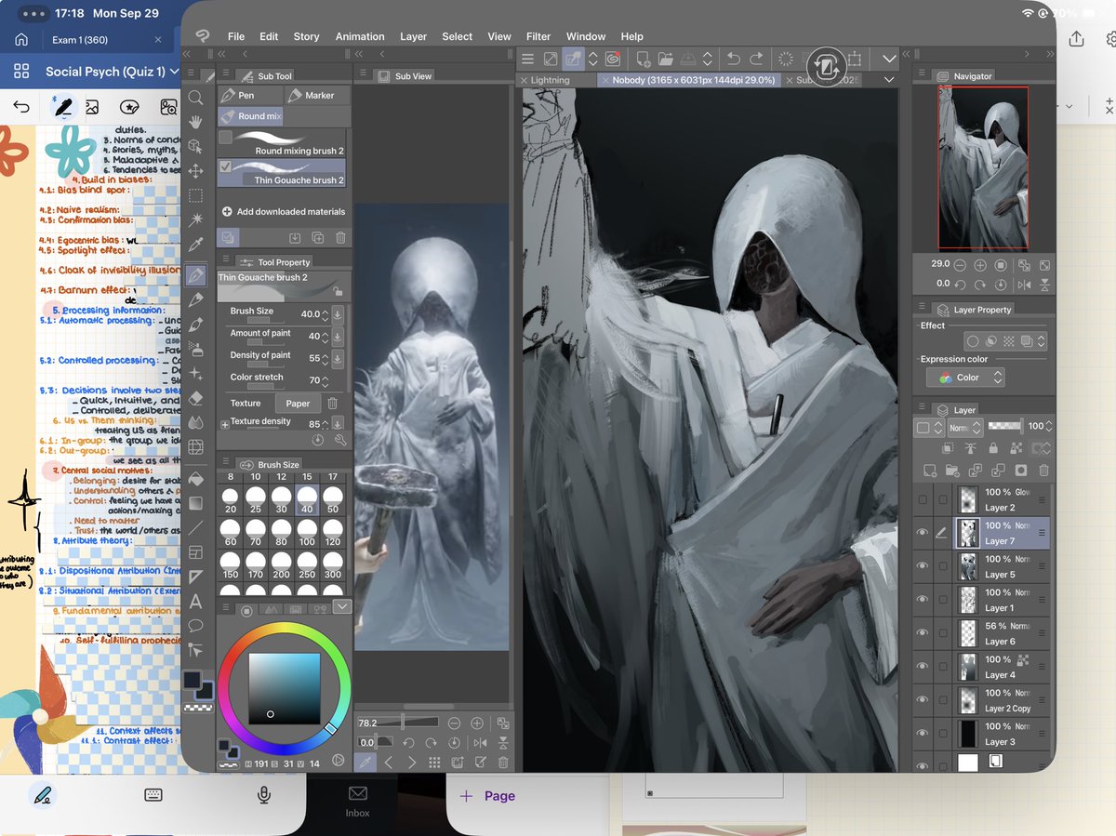Click the lock layer icon
Image resolution: width=1116 pixels, height=836 pixels.
[x=992, y=448]
